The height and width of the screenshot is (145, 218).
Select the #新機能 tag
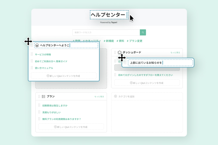109,41
